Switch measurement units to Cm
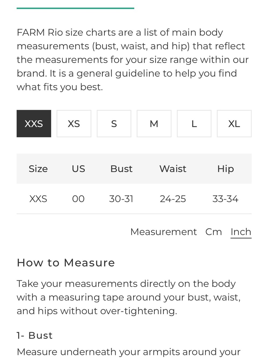The width and height of the screenshot is (268, 358). click(214, 232)
